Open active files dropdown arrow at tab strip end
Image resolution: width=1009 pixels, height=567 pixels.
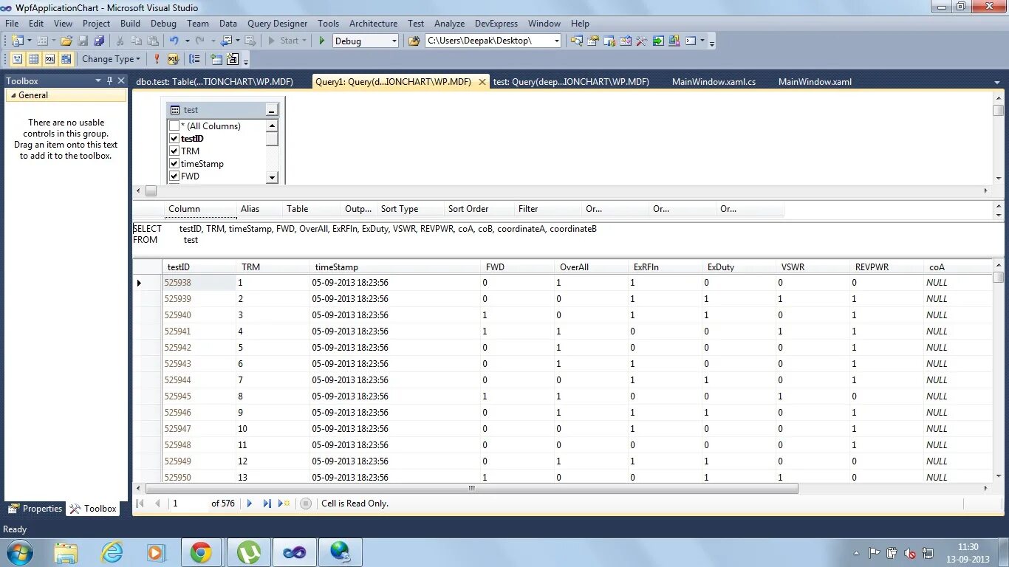coord(998,82)
